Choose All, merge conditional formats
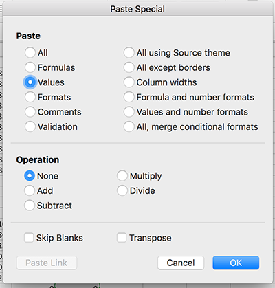The image size is (275, 288). [129, 126]
